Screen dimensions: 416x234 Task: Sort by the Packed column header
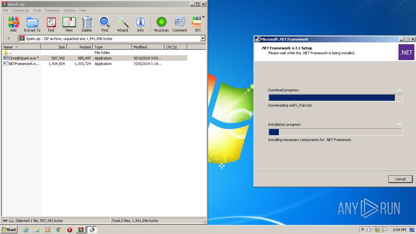click(80, 47)
